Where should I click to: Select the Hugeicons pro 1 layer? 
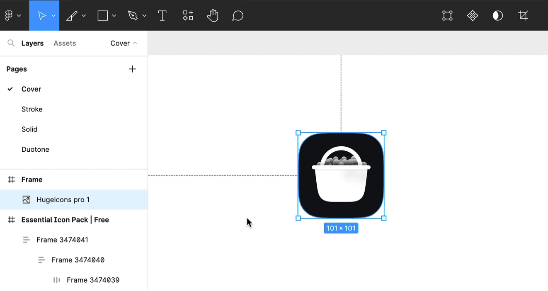pos(63,200)
